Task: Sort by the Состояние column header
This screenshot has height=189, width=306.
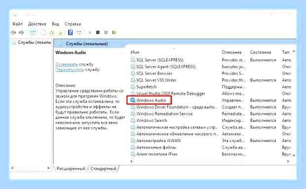Action: point(261,52)
